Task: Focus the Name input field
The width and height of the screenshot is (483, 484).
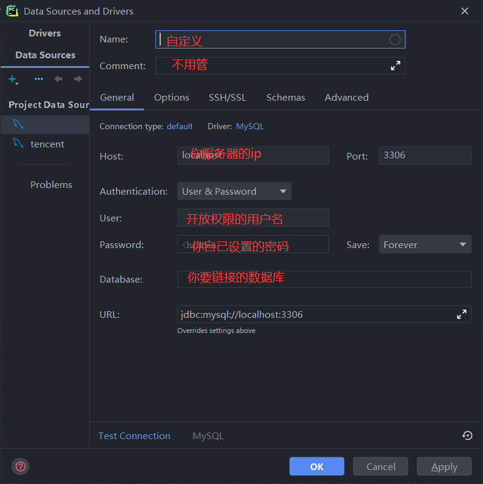Action: point(280,39)
